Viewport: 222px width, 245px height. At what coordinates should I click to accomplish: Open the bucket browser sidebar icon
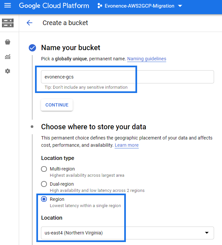pyautogui.click(x=8, y=42)
